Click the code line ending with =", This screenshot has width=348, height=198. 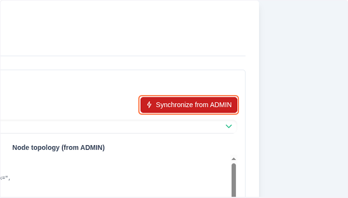(x=5, y=178)
